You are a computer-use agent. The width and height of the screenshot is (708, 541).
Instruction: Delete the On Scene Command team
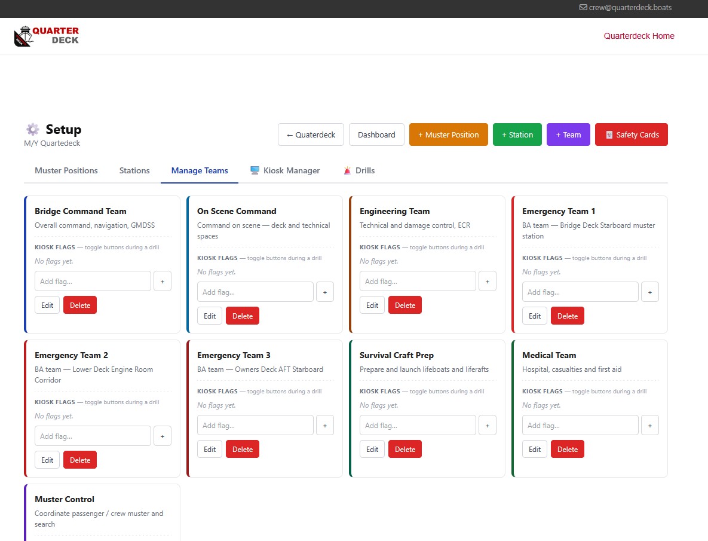coord(243,316)
